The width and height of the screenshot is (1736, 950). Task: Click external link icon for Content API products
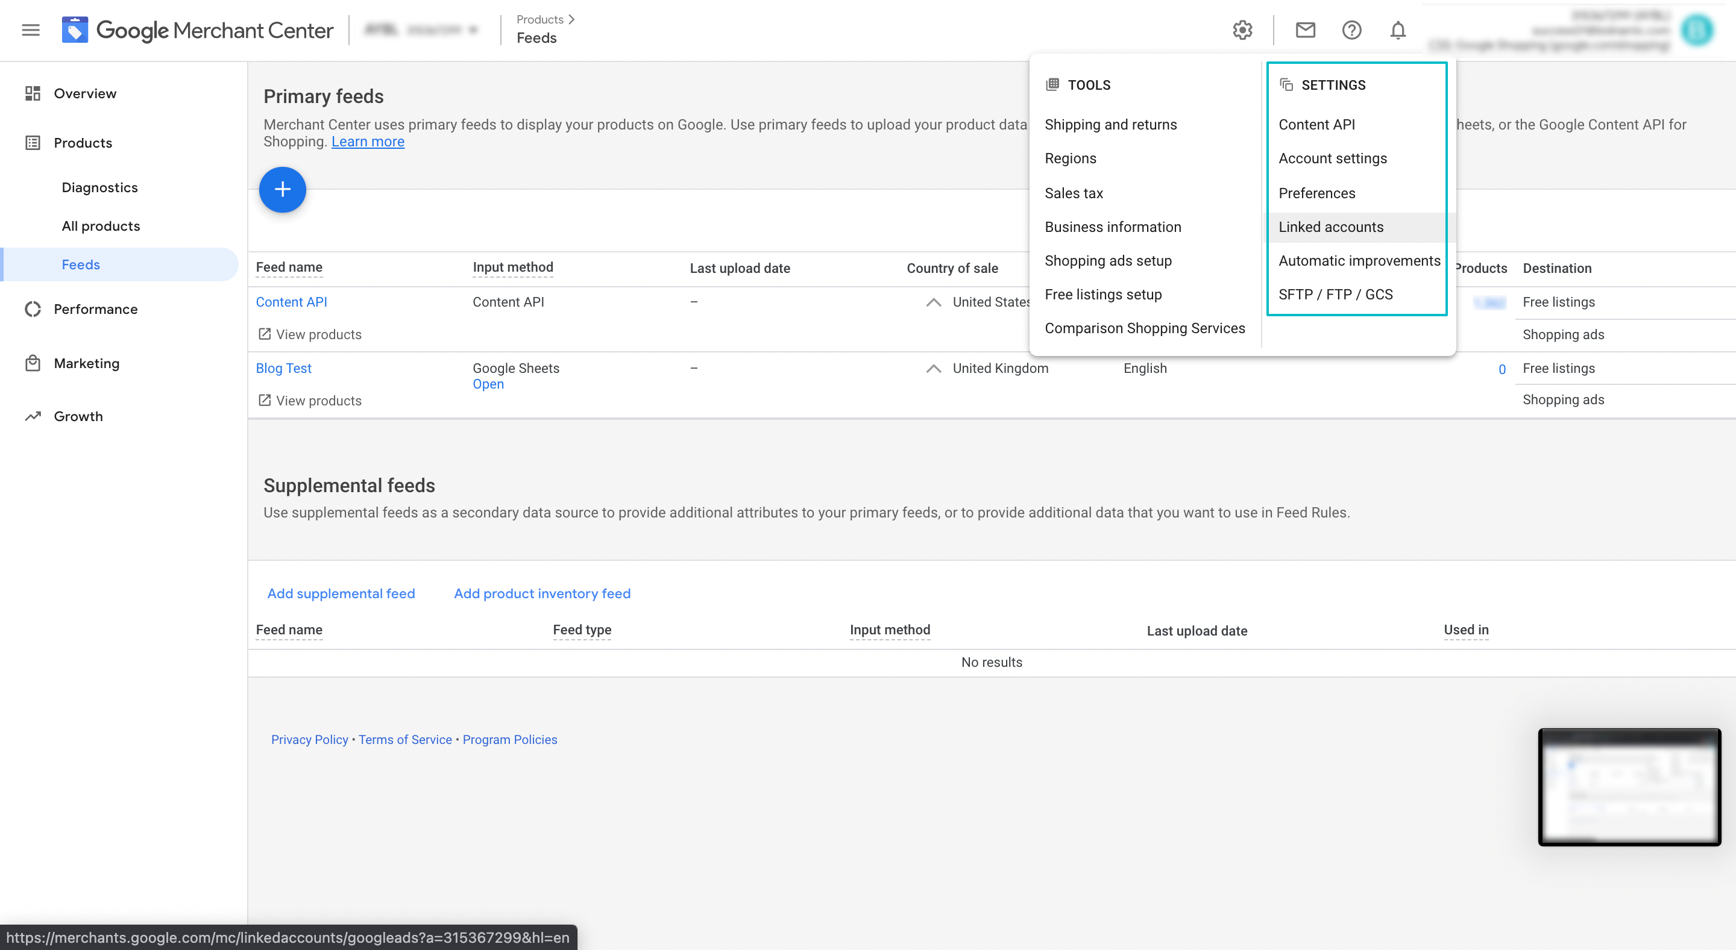tap(265, 334)
